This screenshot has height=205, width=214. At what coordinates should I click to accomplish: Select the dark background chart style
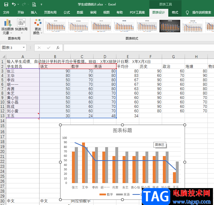pyautogui.click(x=170, y=26)
